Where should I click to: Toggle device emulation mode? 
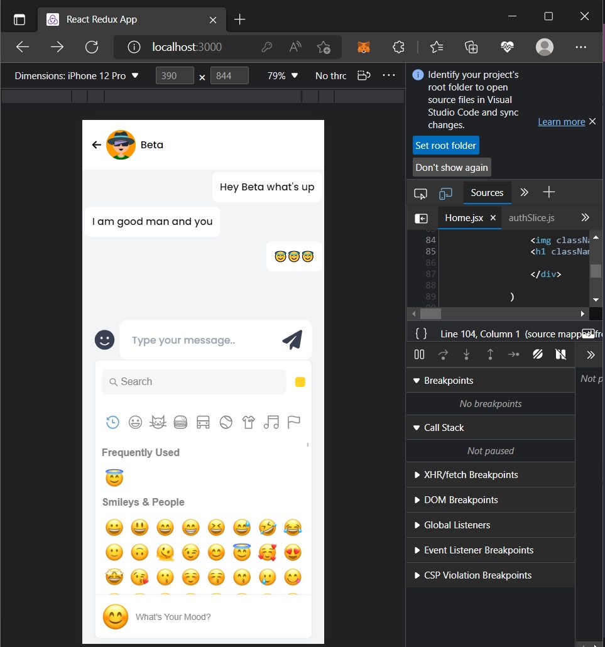(x=445, y=193)
